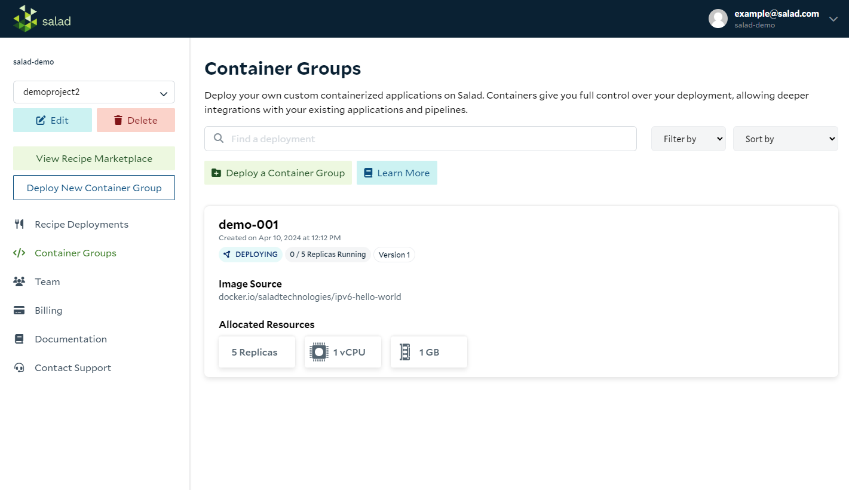Click the Image Source heading
This screenshot has width=849, height=490.
point(250,284)
